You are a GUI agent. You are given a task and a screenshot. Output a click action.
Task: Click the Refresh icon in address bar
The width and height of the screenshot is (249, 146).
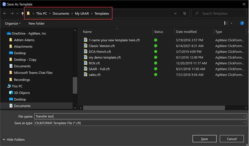tap(185, 14)
